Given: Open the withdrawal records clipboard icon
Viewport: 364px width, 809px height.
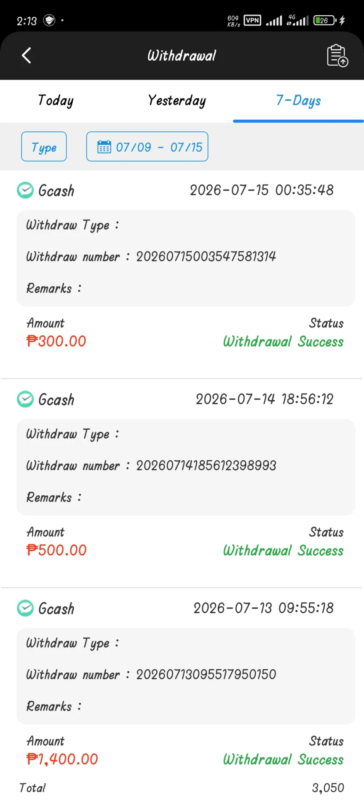Looking at the screenshot, I should [x=337, y=56].
